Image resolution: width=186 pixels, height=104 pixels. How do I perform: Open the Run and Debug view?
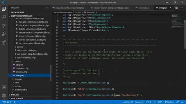4,34
